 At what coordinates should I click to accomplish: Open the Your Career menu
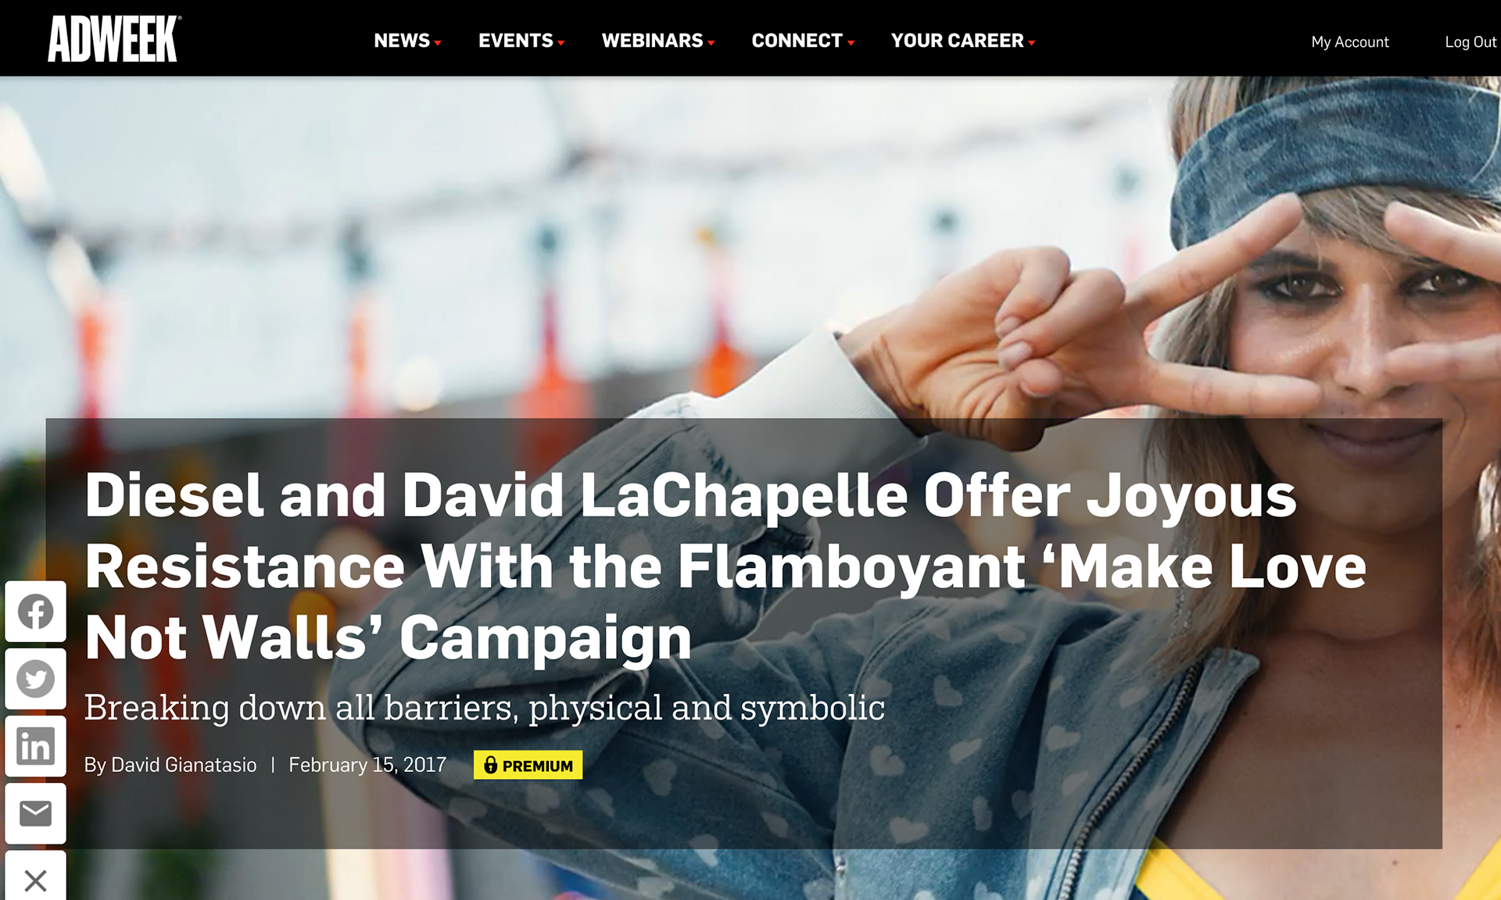click(x=958, y=41)
